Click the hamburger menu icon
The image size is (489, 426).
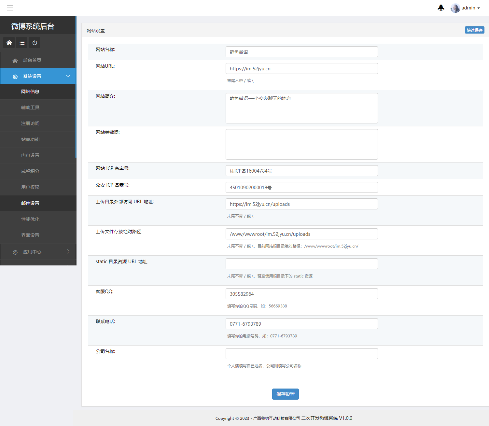pyautogui.click(x=10, y=8)
